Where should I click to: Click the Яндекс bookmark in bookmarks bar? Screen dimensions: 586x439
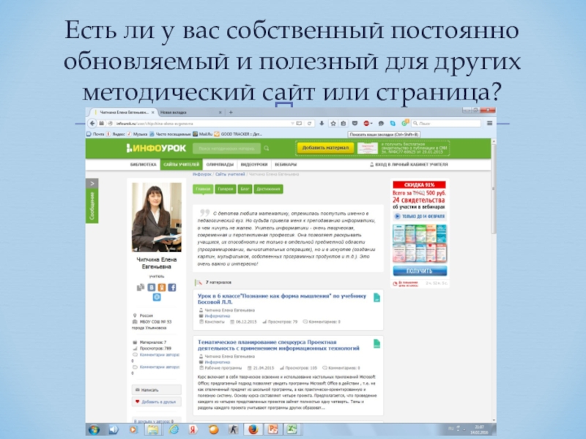point(116,134)
